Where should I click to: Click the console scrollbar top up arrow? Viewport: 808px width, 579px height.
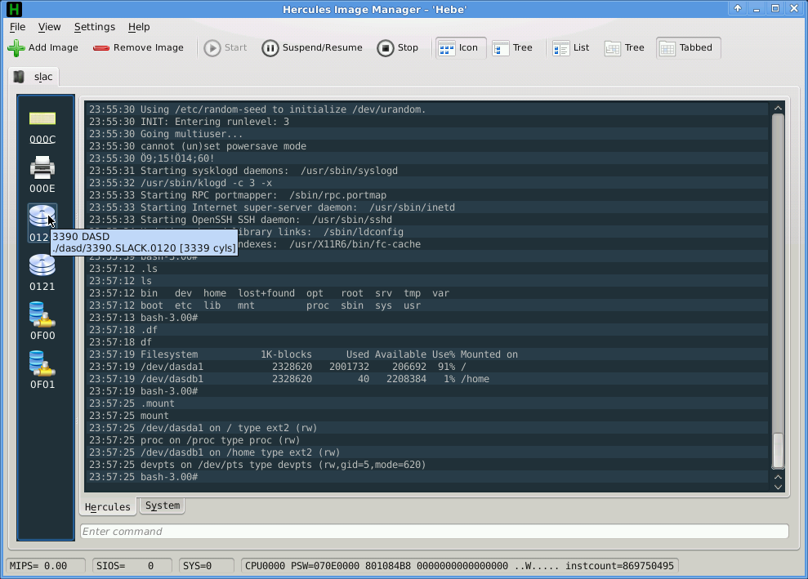tap(778, 108)
